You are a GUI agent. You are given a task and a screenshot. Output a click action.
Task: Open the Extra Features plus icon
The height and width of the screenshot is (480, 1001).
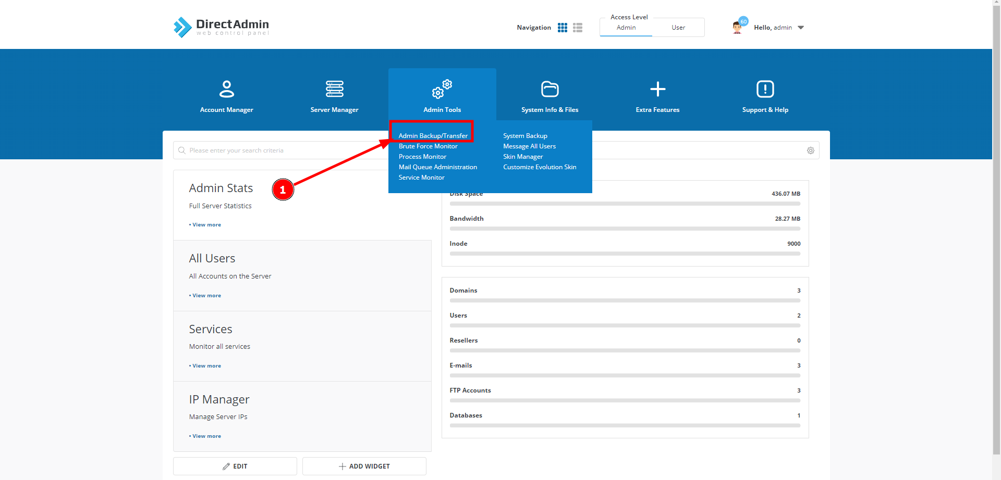657,89
